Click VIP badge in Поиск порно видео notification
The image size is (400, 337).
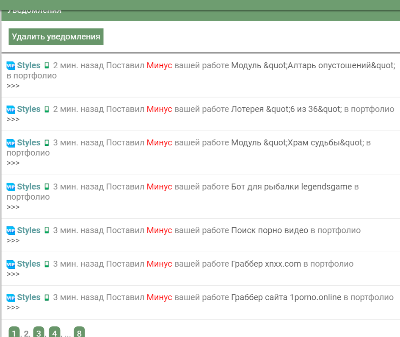(11, 231)
